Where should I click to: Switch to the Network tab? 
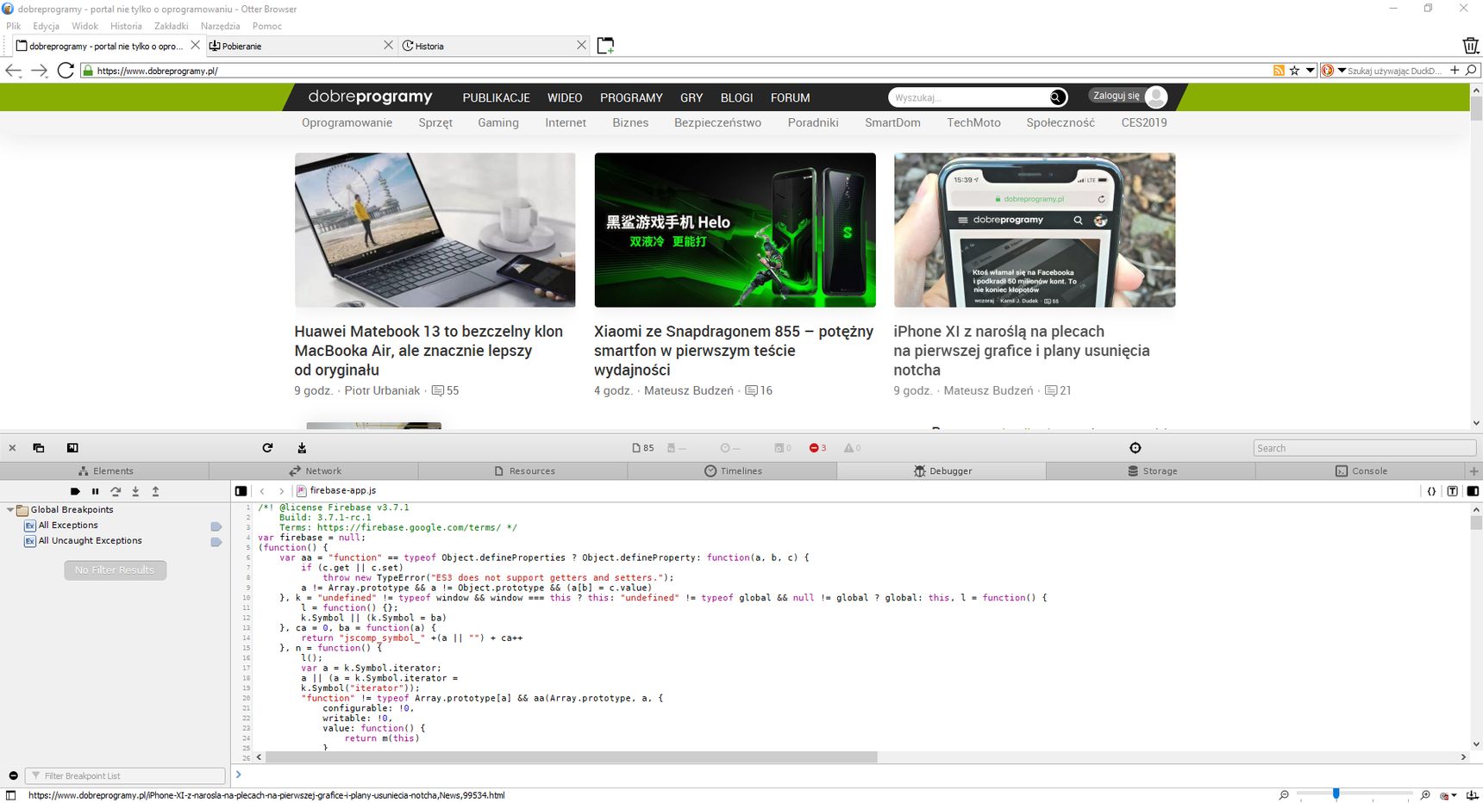[x=315, y=471]
